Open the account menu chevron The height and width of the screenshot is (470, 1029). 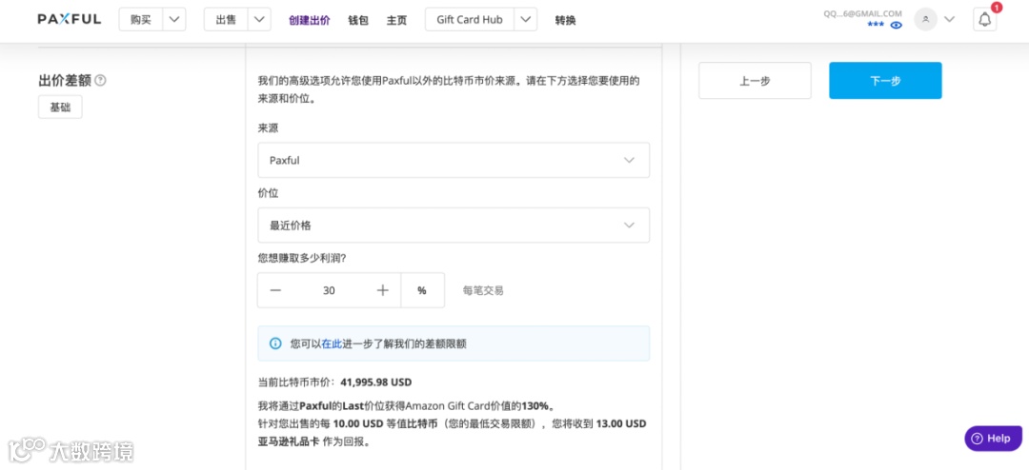click(x=949, y=20)
